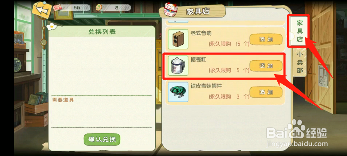347x156 pixels.
Task: Select the 搪瓷缸 enamel mug icon
Action: point(178,65)
